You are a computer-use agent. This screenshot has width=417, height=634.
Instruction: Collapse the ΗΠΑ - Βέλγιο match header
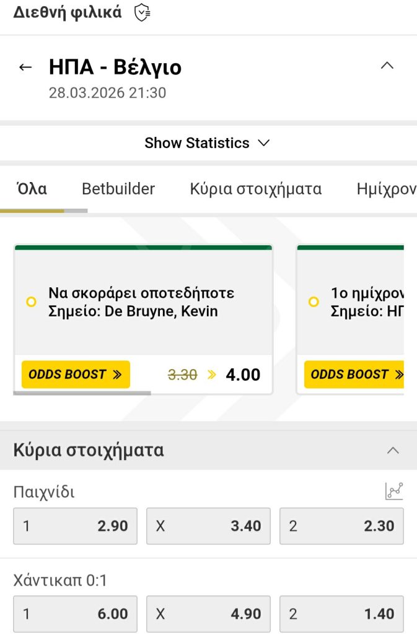(387, 65)
